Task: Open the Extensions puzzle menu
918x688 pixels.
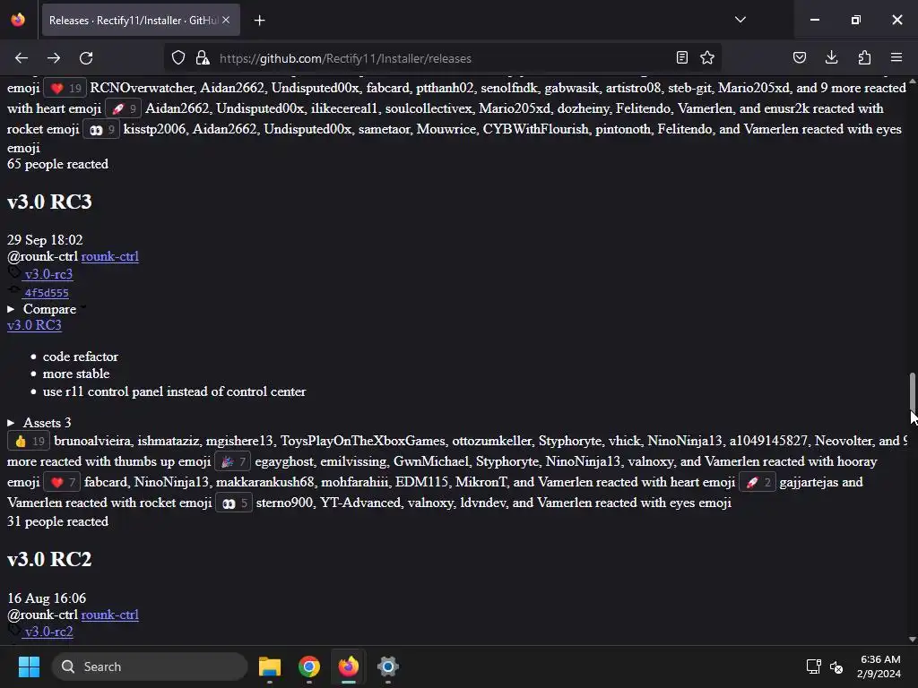Action: [864, 58]
